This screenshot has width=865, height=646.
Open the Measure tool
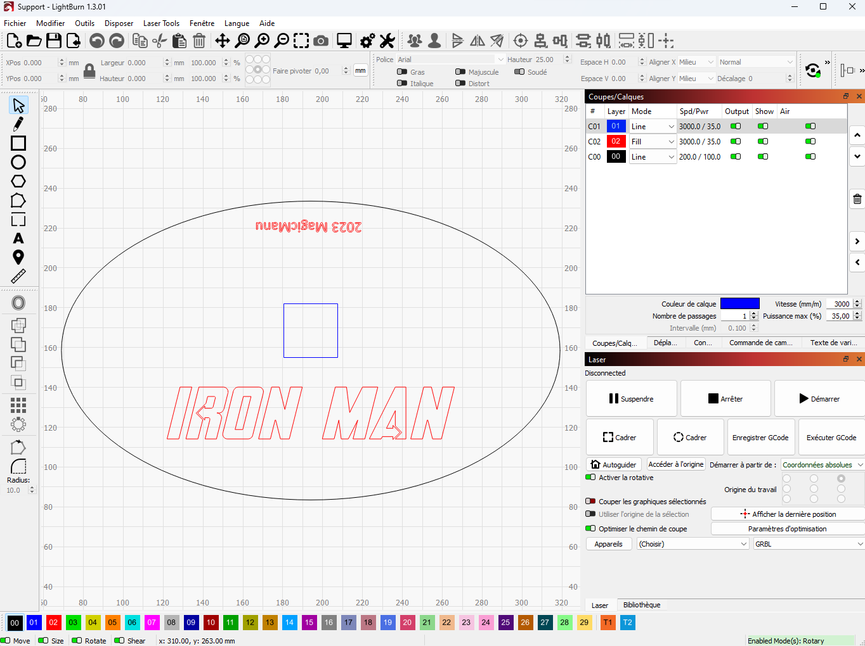18,276
